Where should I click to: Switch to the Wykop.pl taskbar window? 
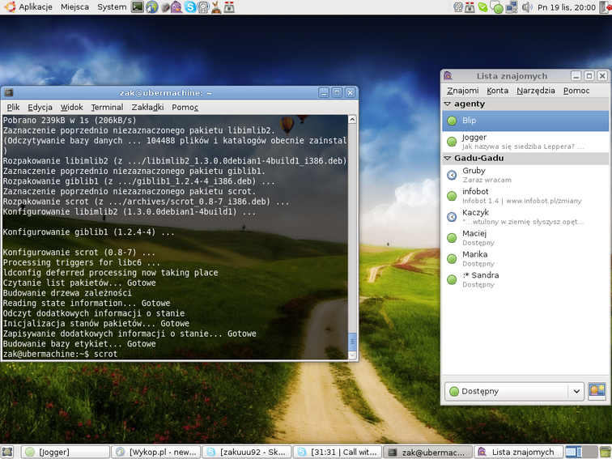(156, 452)
